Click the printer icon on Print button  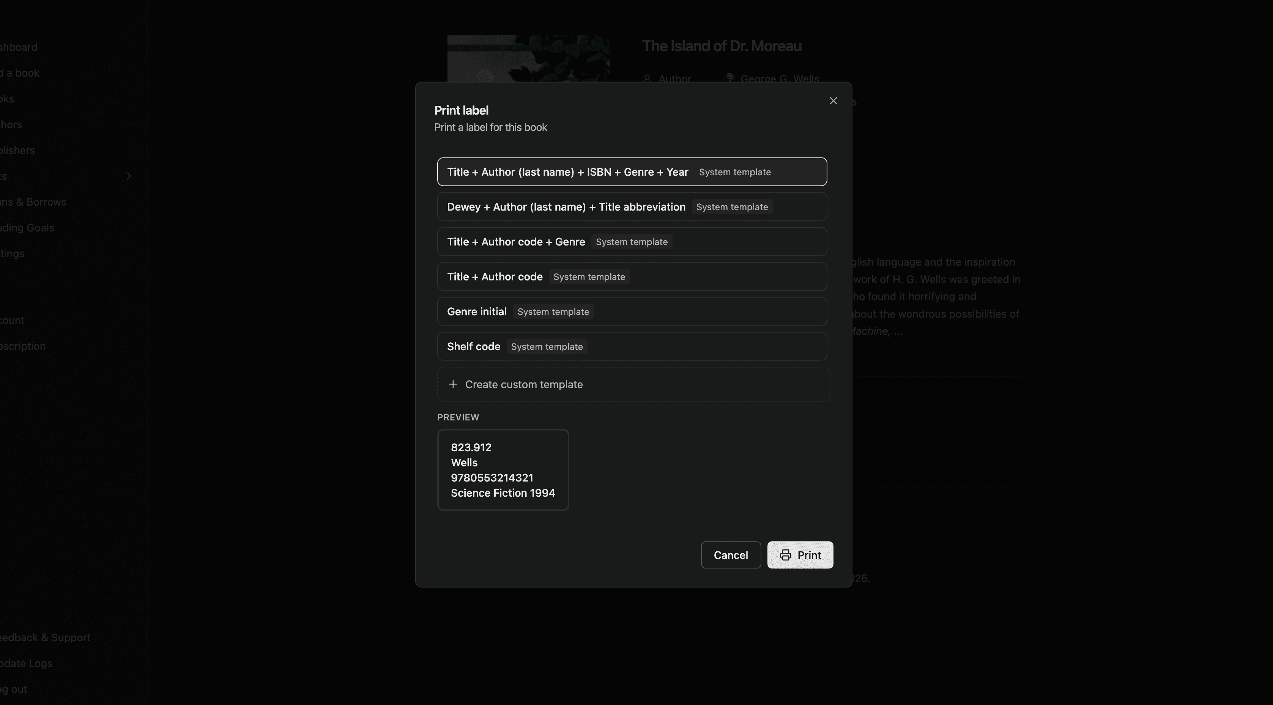point(785,555)
